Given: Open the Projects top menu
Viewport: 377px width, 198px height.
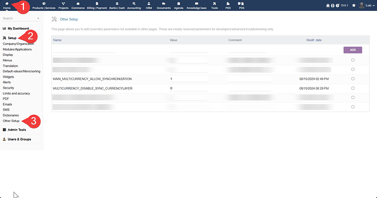Looking at the screenshot, I should click(x=63, y=5).
